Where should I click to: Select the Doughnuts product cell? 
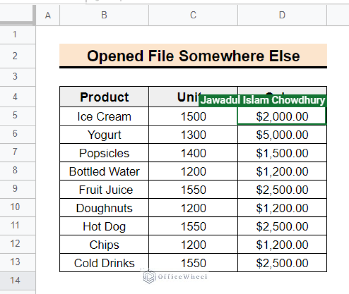click(104, 208)
